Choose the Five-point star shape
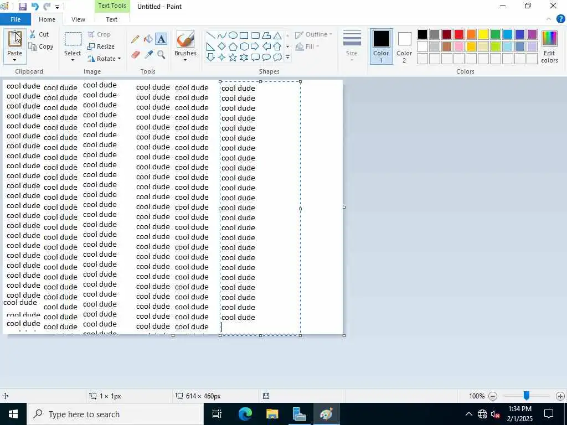This screenshot has height=425, width=567. pyautogui.click(x=233, y=58)
